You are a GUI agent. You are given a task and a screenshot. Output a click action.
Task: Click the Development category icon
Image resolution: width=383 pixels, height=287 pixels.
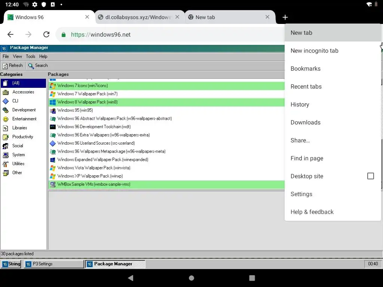pos(5,110)
